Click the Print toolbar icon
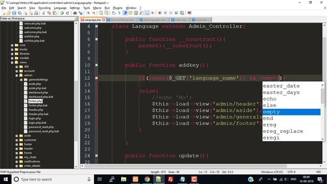This screenshot has height=184, width=327. coord(36,13)
